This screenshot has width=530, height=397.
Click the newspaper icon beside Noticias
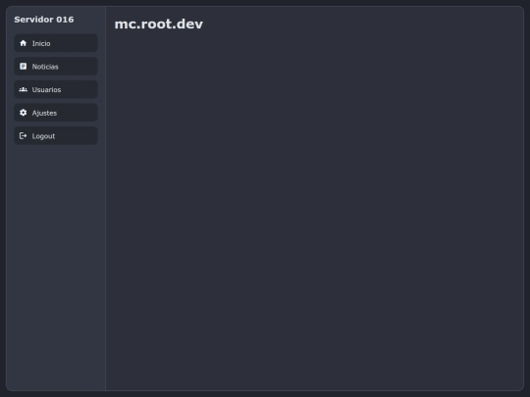[23, 67]
